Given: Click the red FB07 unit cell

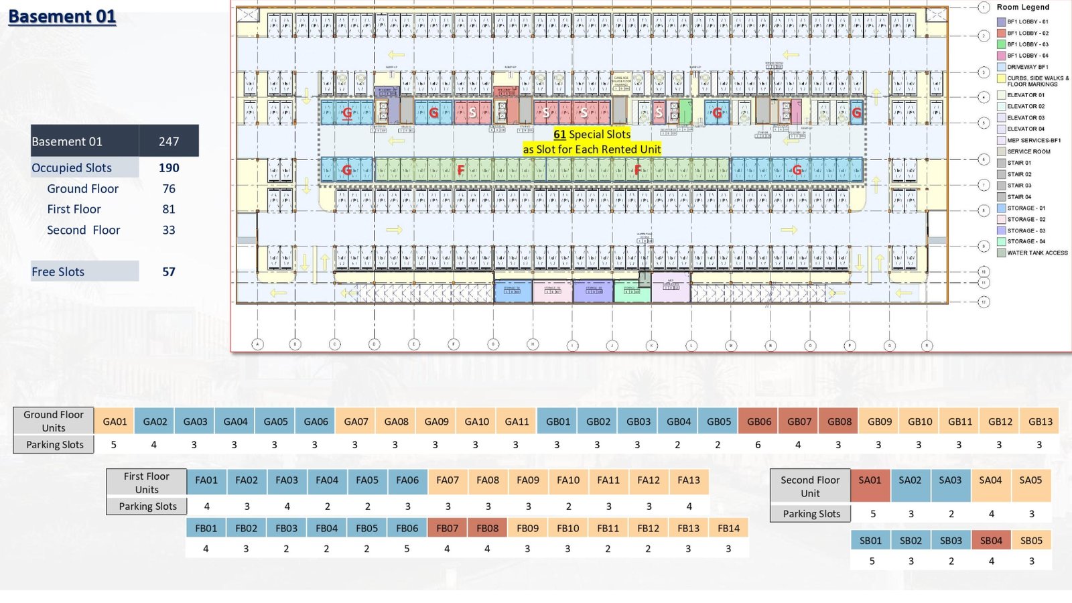Looking at the screenshot, I should coord(447,528).
